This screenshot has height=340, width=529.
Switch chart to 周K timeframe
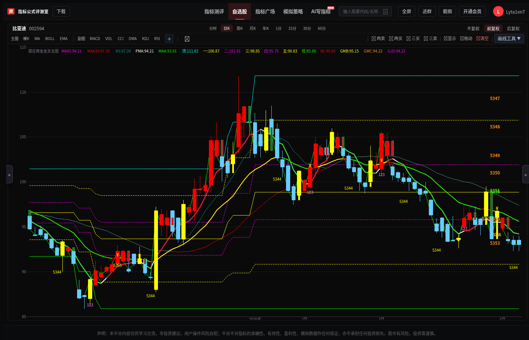click(x=240, y=29)
